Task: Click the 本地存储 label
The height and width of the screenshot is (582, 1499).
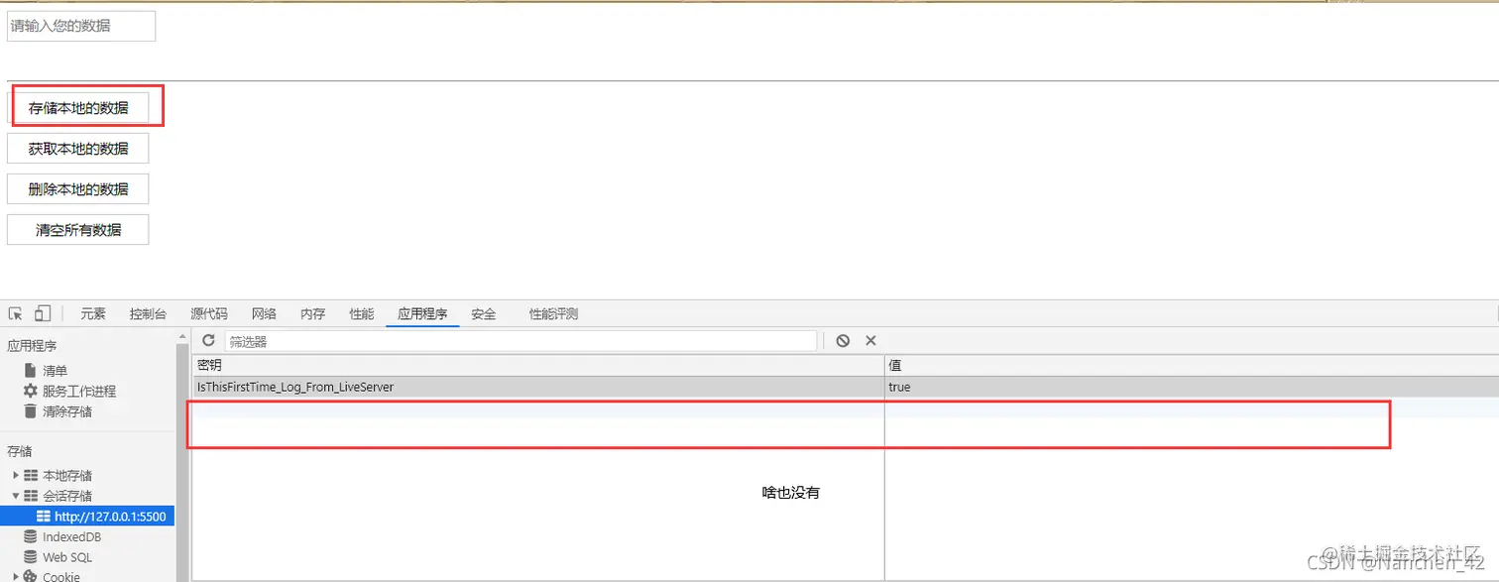Action: tap(67, 476)
